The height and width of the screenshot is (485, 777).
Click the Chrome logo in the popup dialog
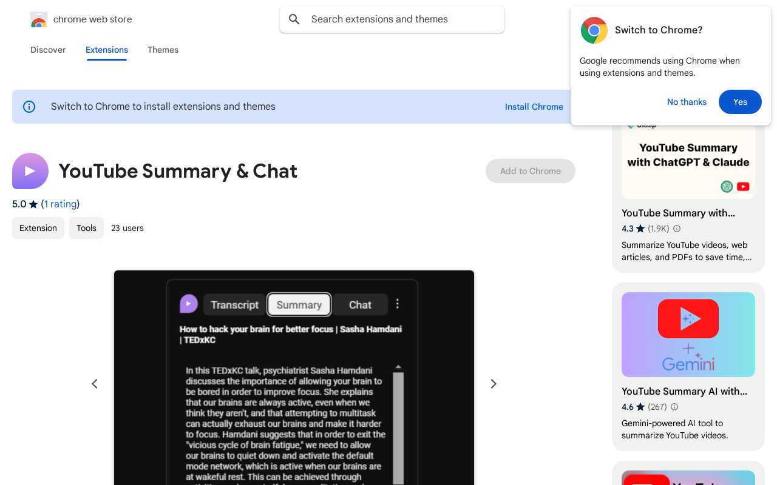click(x=594, y=30)
